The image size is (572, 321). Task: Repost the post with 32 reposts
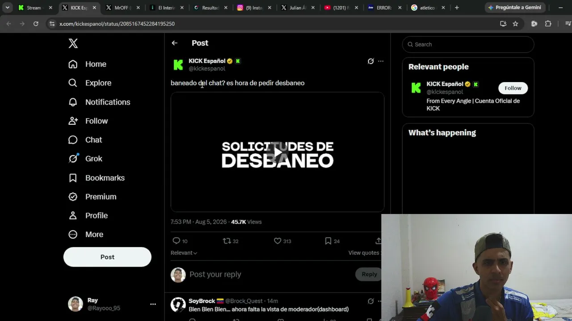pos(227,241)
